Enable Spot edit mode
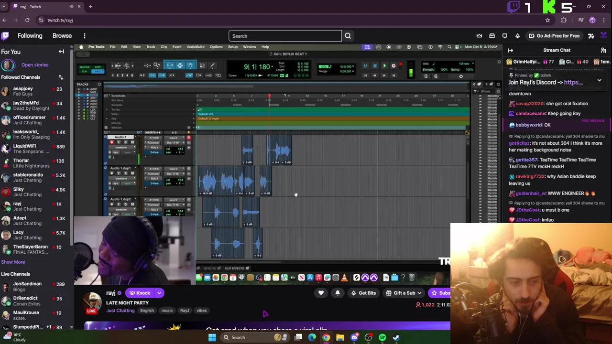Image resolution: width=612 pixels, height=344 pixels. click(97, 67)
